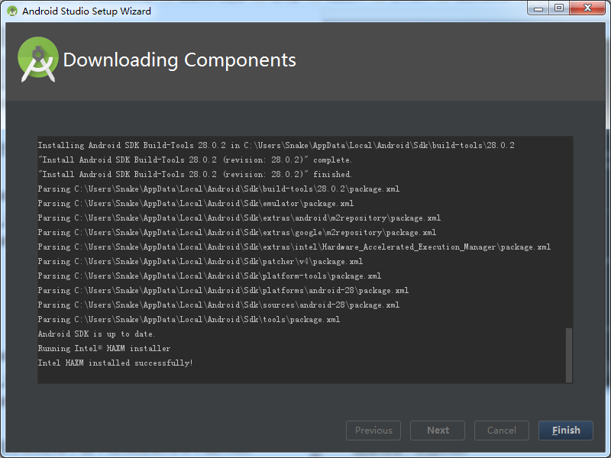Viewport: 611px width, 458px height.
Task: Click the Previous button
Action: coord(373,431)
